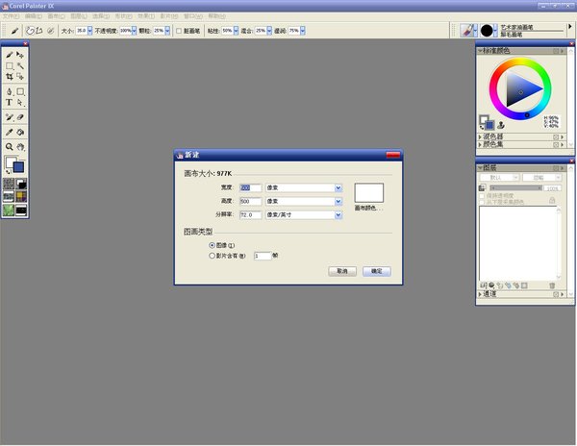
Task: Select the Rectangular Shape tool
Action: coord(20,91)
